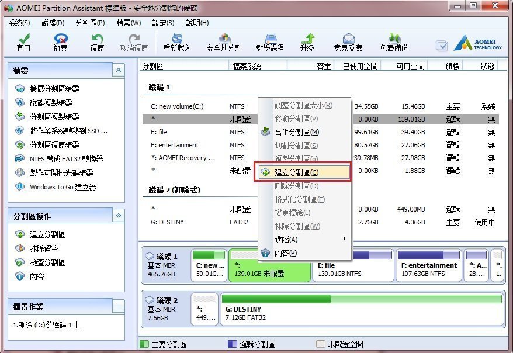Select the 449.00MB unallocated row on 磁碟 2
Image resolution: width=513 pixels, height=353 pixels.
(x=321, y=209)
